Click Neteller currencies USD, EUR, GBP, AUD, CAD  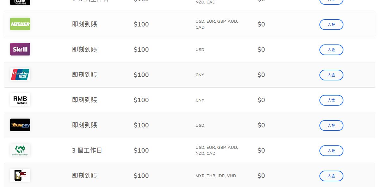coord(217,24)
